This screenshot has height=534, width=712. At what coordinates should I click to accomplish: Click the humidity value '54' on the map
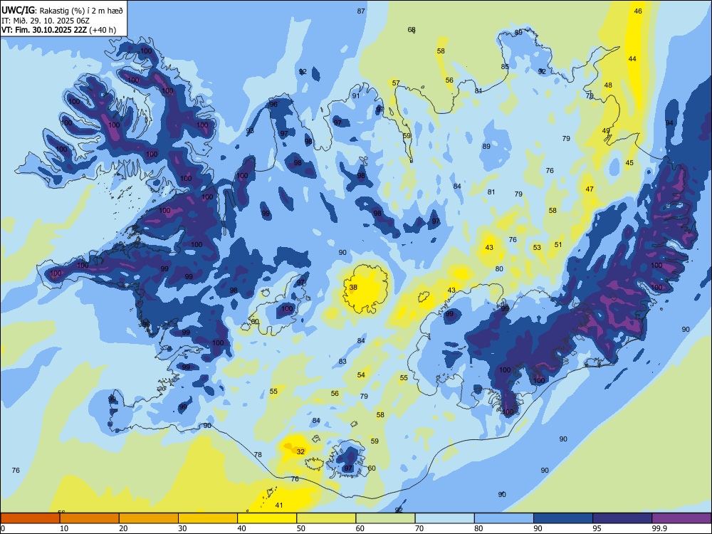coord(361,375)
